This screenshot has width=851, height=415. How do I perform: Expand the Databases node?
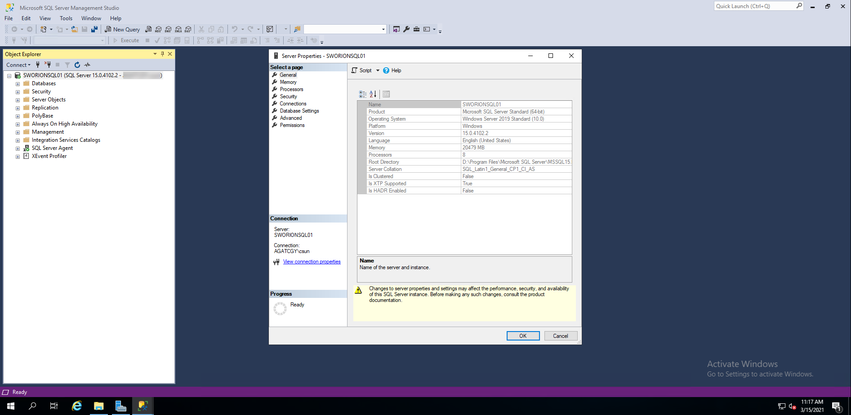[x=18, y=84]
